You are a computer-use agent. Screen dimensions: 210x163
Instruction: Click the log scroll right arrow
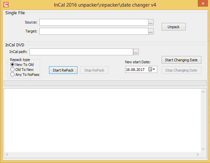[198, 155]
